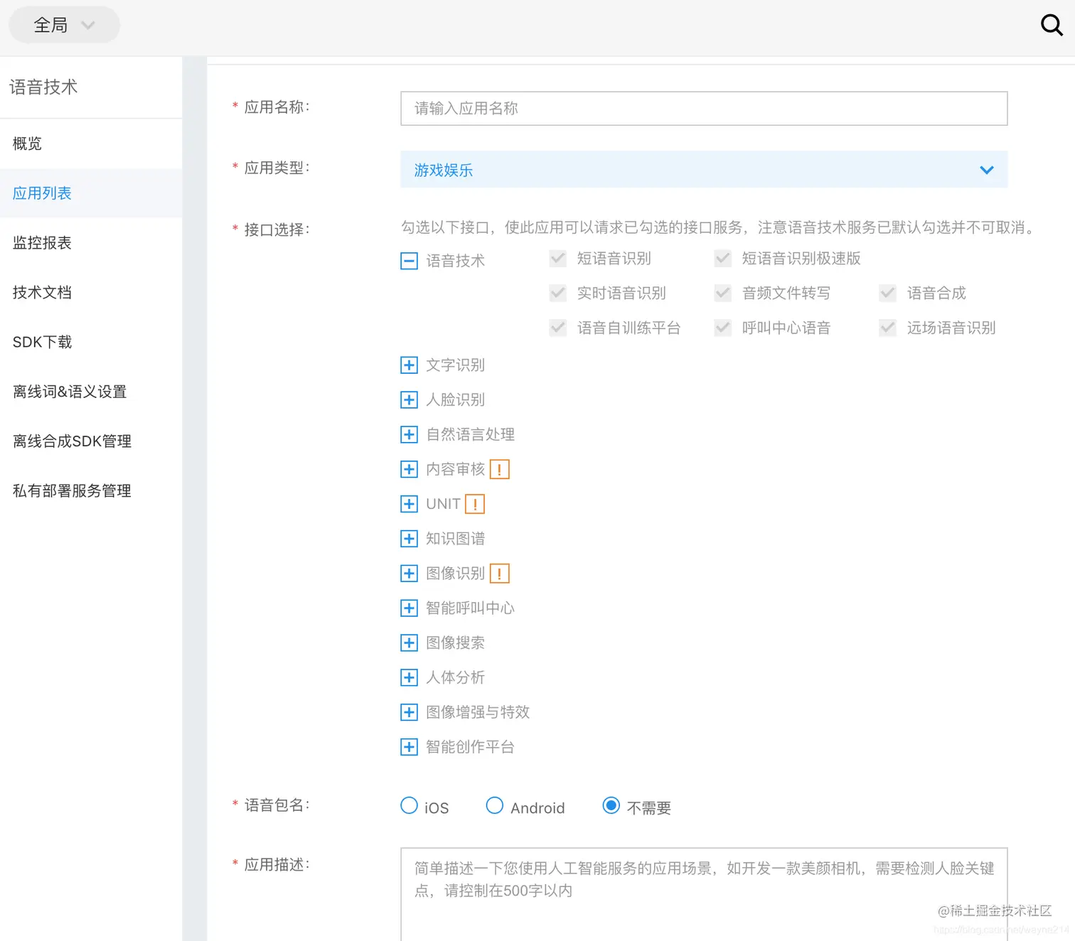Click the 应用名称 input field

point(704,108)
